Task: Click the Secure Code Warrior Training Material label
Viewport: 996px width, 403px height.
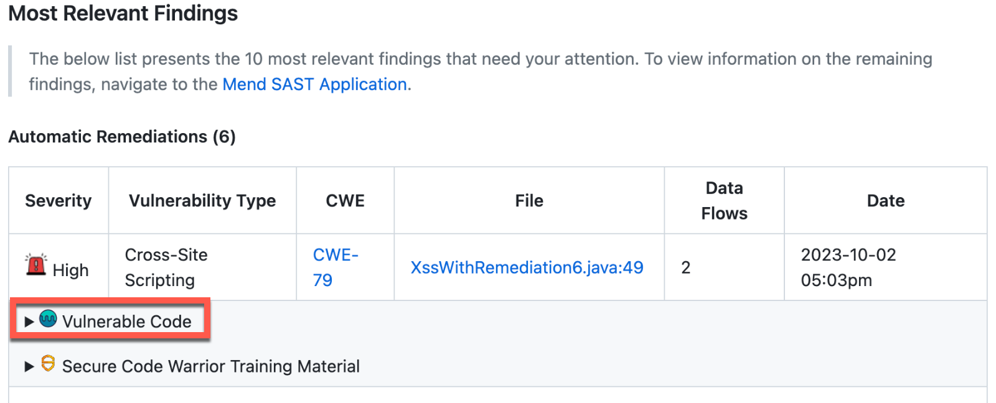Action: [x=211, y=366]
